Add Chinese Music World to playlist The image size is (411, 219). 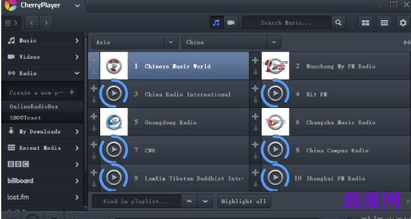94,61
